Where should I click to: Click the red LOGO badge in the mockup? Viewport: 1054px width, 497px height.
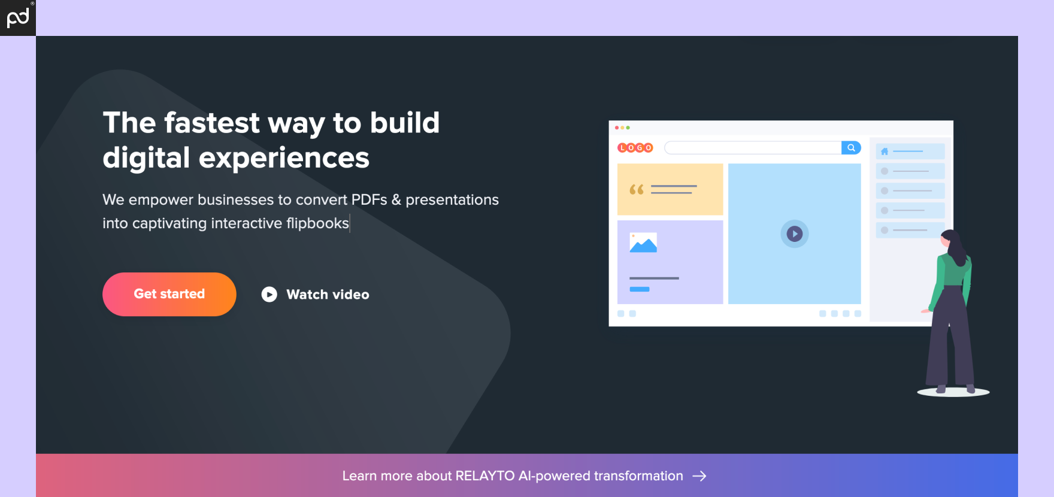pos(635,148)
